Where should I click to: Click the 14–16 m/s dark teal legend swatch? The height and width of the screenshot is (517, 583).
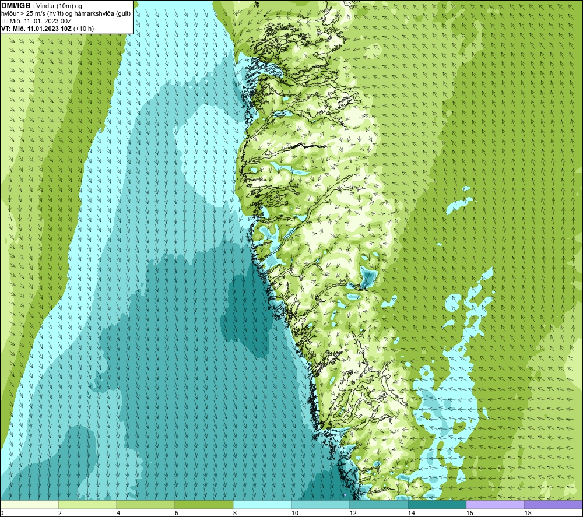point(437,504)
